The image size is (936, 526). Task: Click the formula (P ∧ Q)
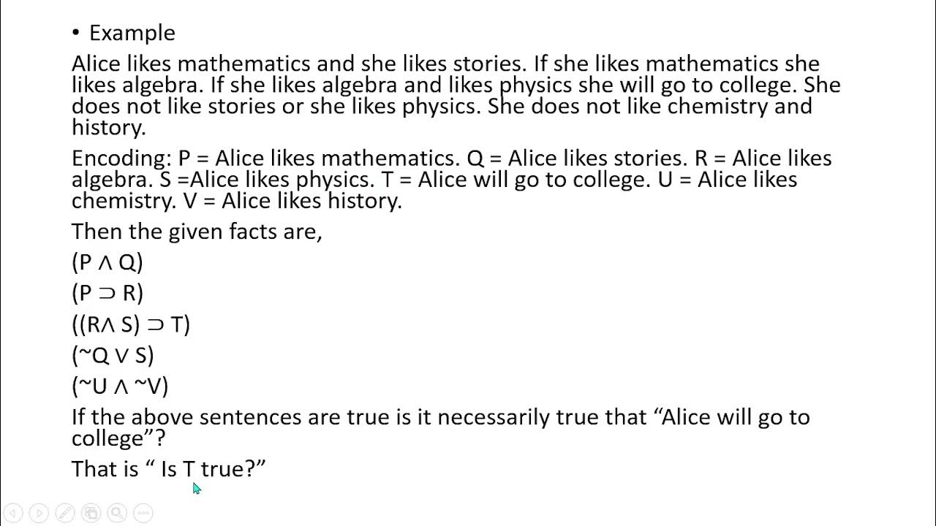point(107,262)
